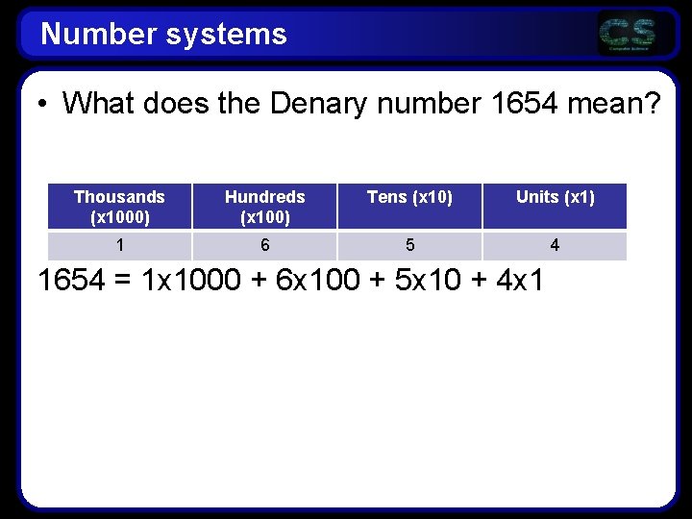
Task: Click the question text "What does the Denary number 1654 mean?"
Action: 361,103
